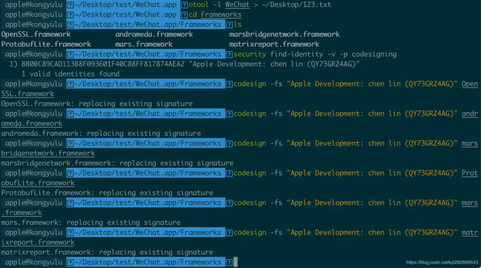Select ProtobufLite.framework in the ls listing
Image resolution: width=481 pixels, height=268 pixels.
coord(46,44)
